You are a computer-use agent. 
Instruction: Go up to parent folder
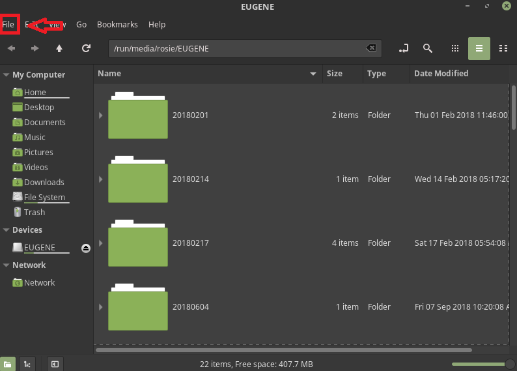coord(59,48)
